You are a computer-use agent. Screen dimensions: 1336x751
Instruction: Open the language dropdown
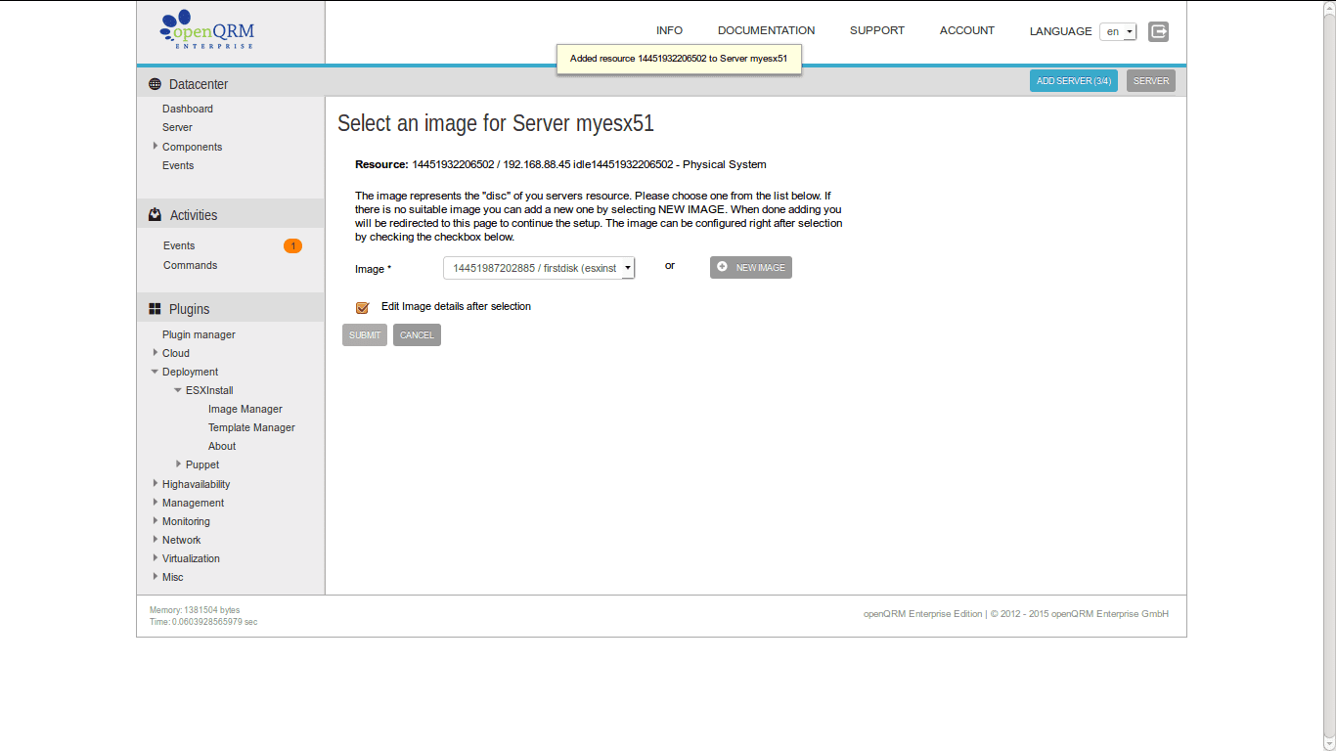(1118, 31)
